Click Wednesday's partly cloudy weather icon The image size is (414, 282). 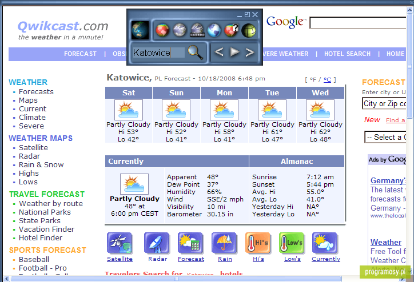point(320,110)
